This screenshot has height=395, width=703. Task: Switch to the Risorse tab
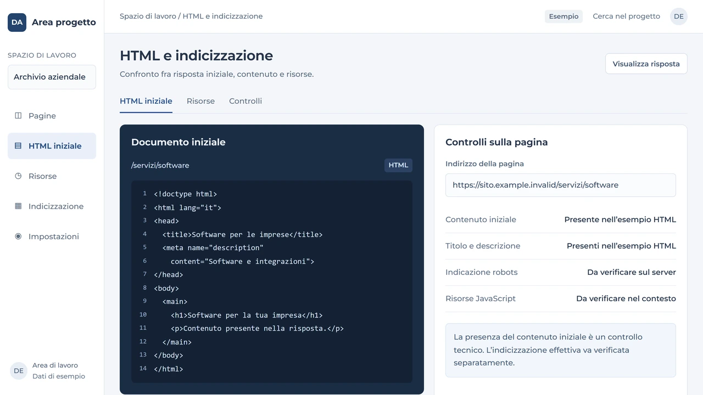point(200,101)
